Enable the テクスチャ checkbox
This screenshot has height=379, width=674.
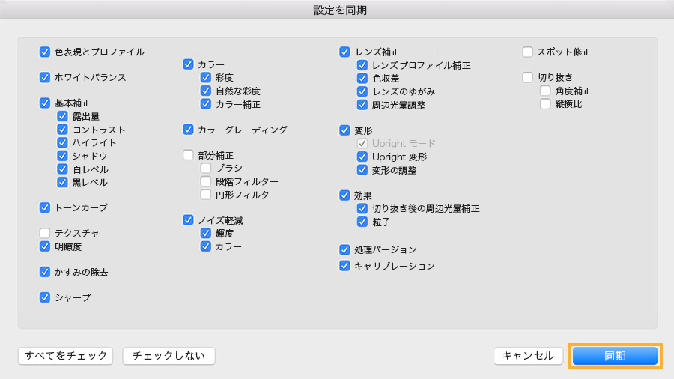(x=45, y=233)
